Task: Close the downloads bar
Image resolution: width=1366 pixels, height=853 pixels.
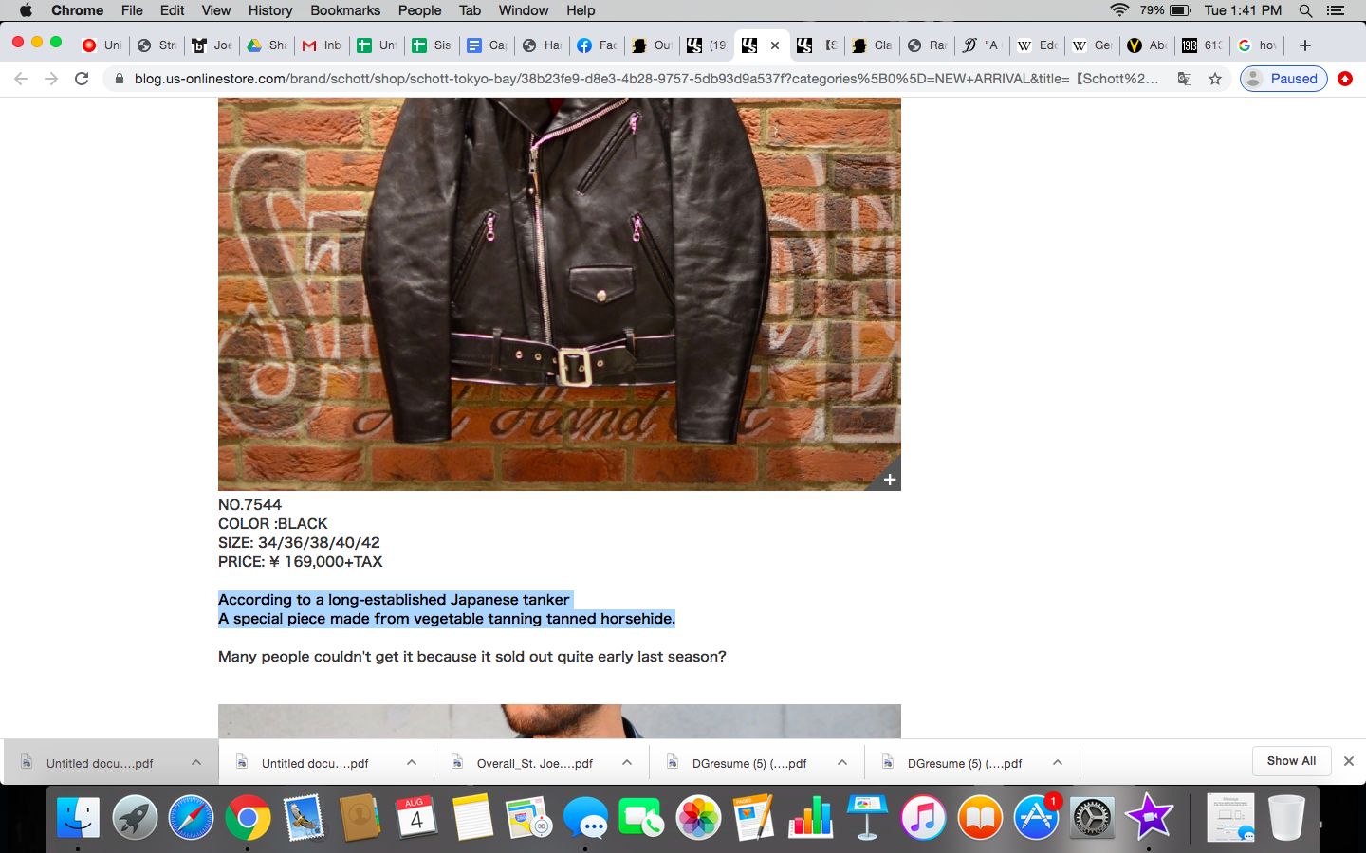Action: tap(1349, 761)
